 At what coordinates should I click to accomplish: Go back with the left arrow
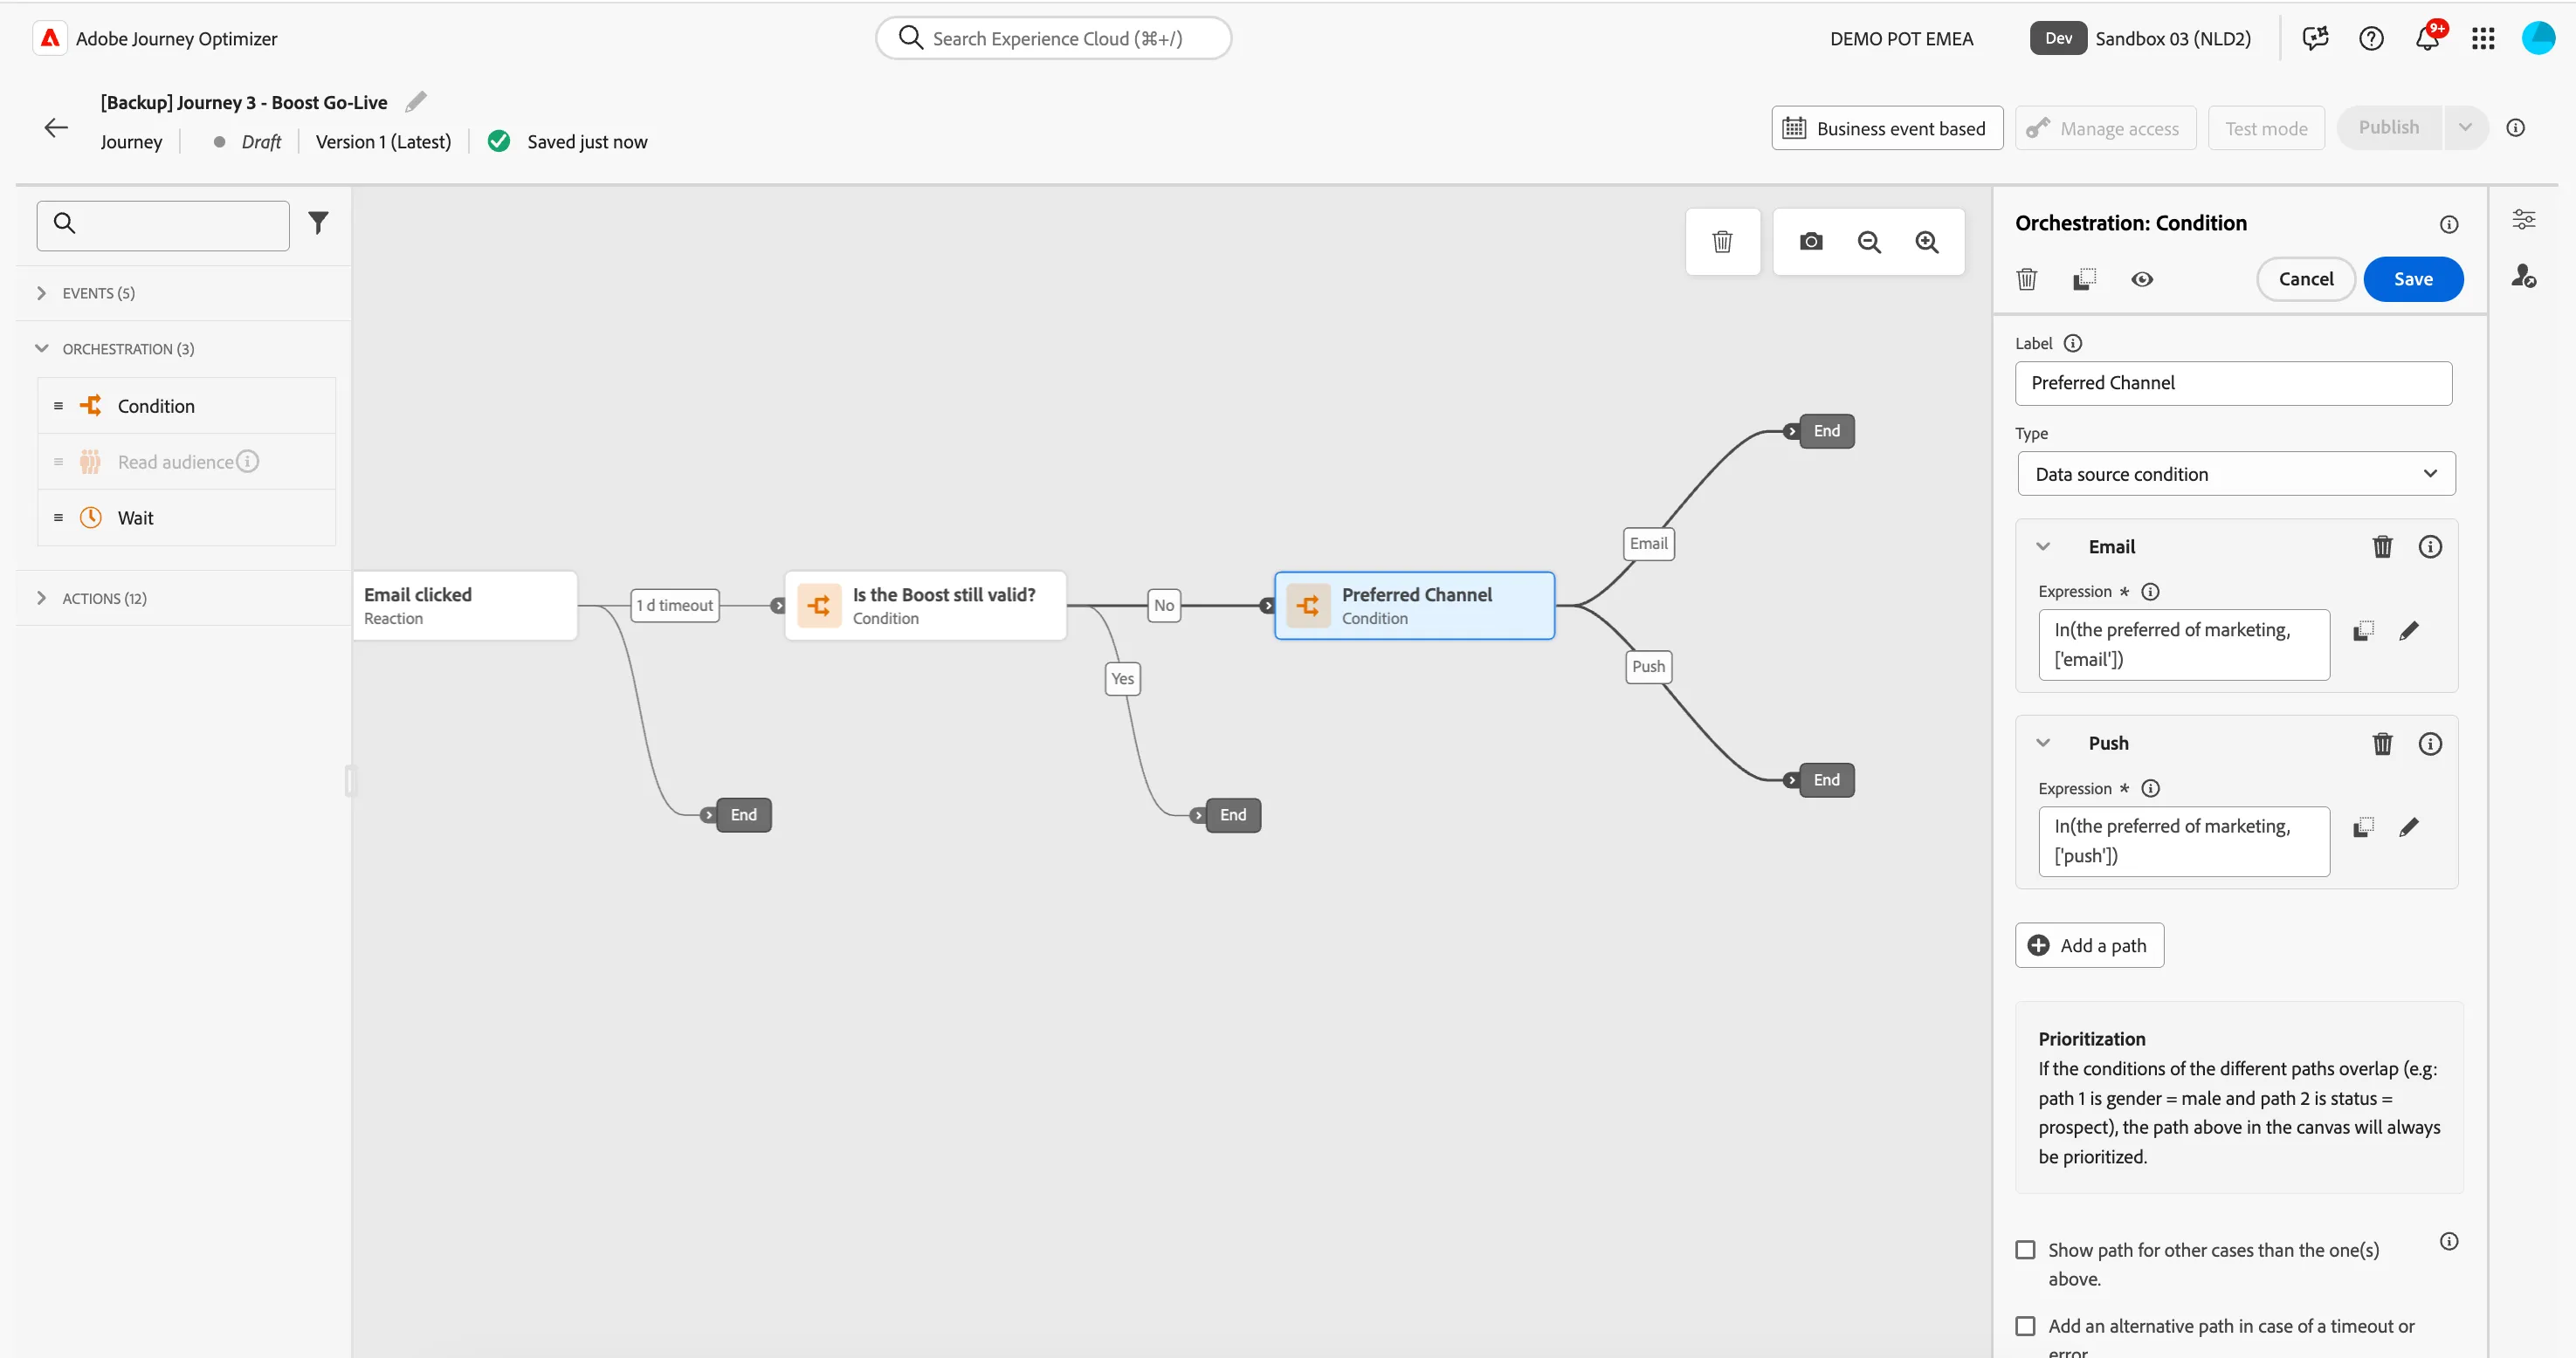tap(56, 127)
